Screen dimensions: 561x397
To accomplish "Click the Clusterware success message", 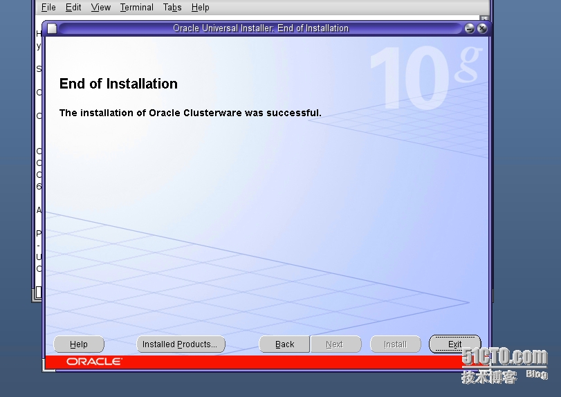I will [190, 113].
